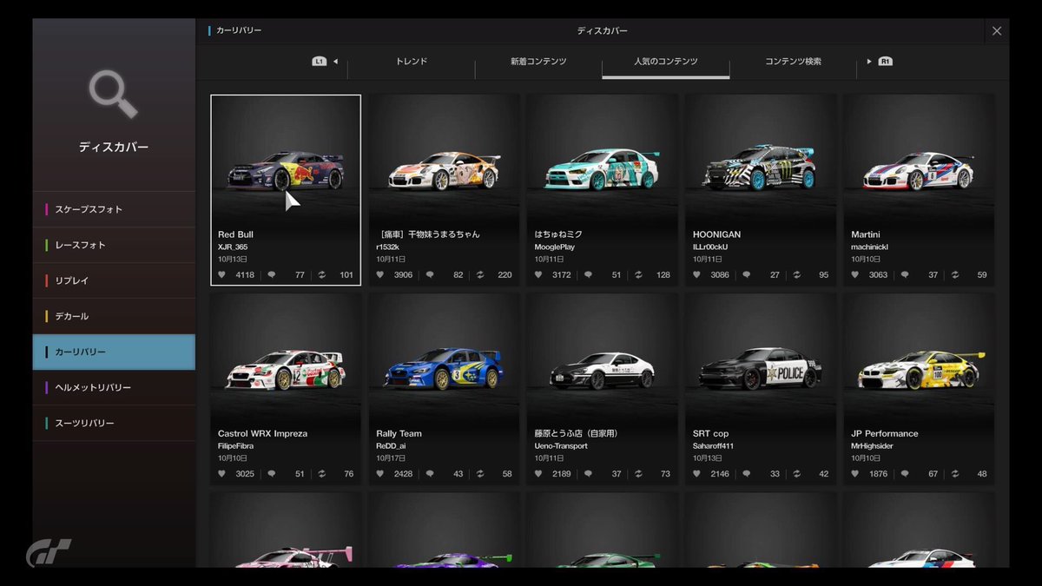Select リプレイ in the sidebar

coord(114,280)
